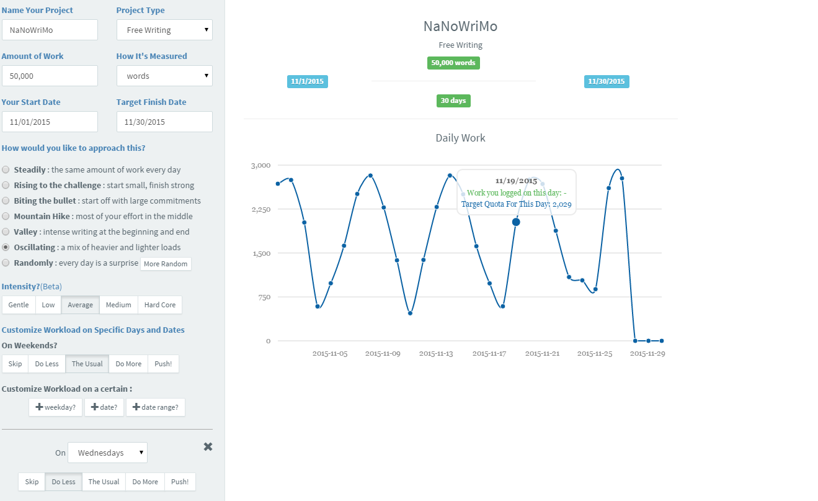Change the target finish date field
This screenshot has width=818, height=501.
click(x=164, y=122)
